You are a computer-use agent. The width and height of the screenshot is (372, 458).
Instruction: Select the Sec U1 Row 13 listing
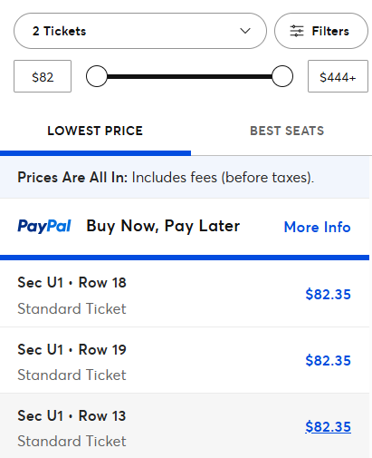(185, 425)
